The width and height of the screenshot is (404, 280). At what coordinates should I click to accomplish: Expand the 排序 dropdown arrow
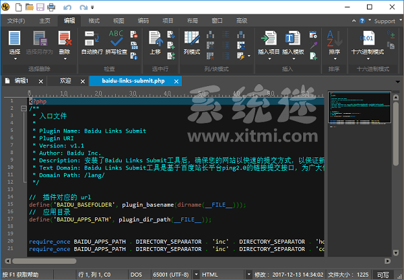[335, 59]
